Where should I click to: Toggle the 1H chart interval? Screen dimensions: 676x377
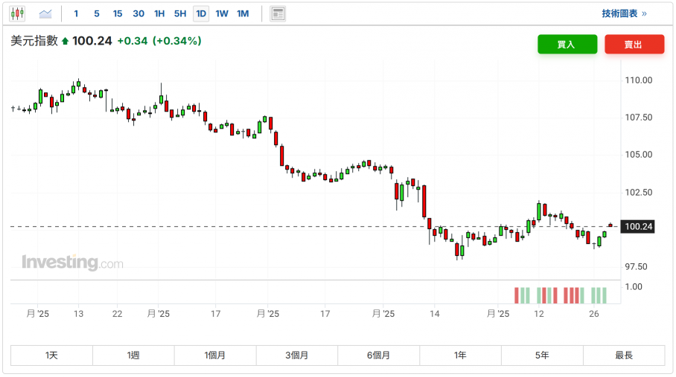[x=159, y=13]
